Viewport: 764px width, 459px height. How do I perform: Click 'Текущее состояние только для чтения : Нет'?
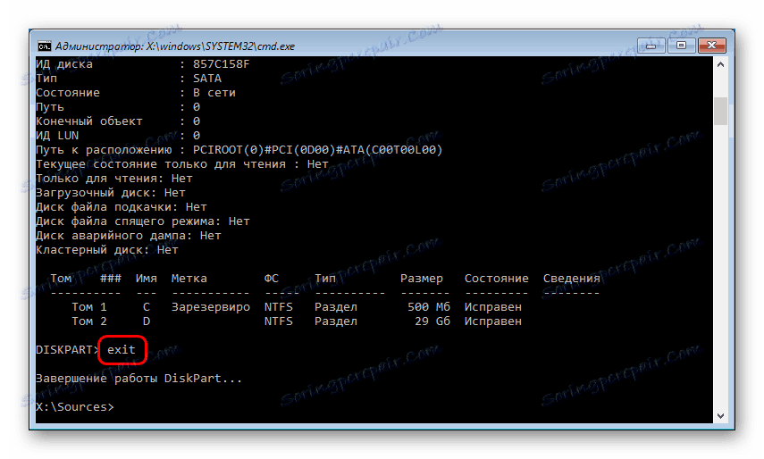click(x=182, y=164)
